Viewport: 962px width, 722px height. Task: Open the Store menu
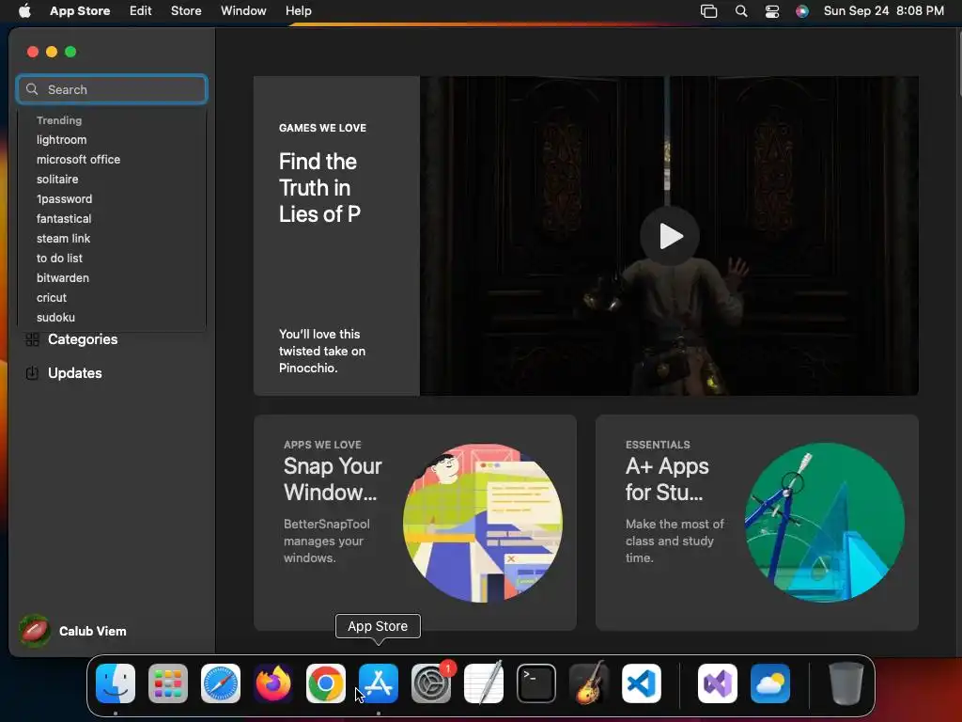coord(186,11)
